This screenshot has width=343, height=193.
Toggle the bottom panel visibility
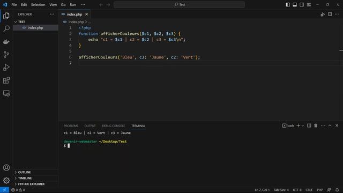295,5
